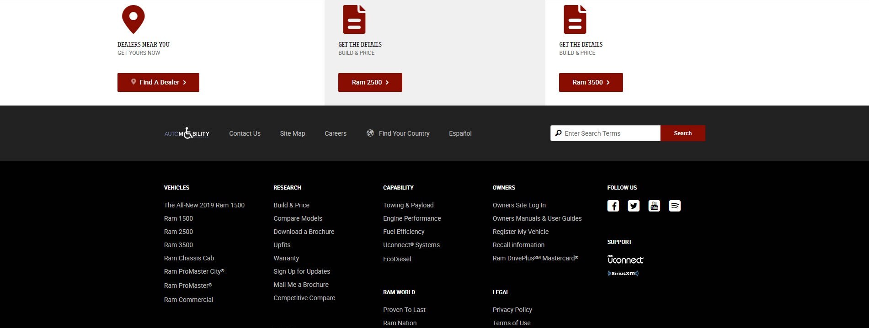Click the Automobility accessibility logo
The height and width of the screenshot is (328, 869).
point(187,133)
